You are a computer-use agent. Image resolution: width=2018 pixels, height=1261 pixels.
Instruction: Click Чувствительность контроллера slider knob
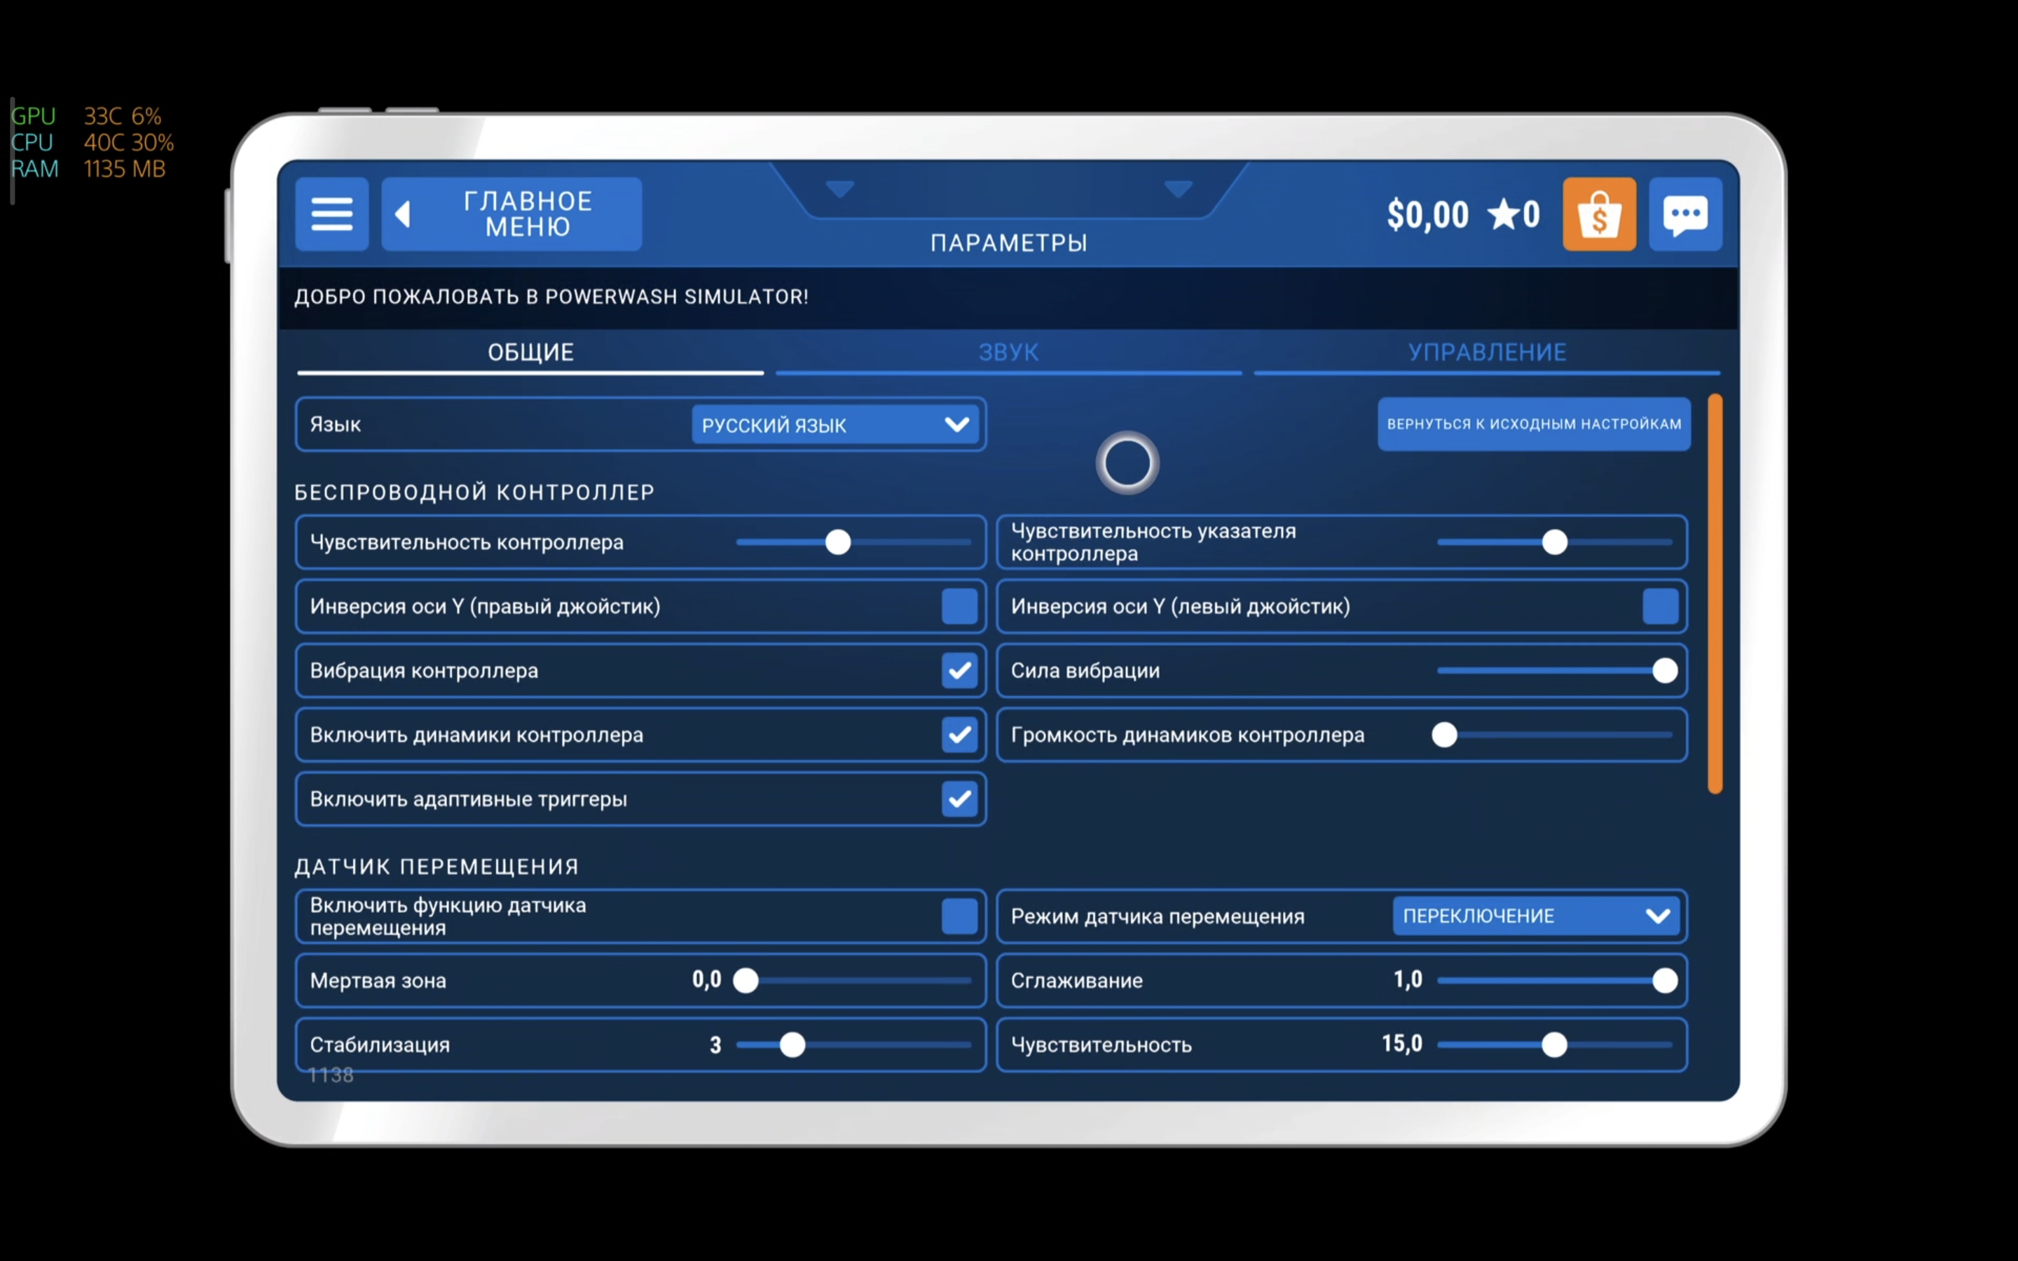click(837, 542)
